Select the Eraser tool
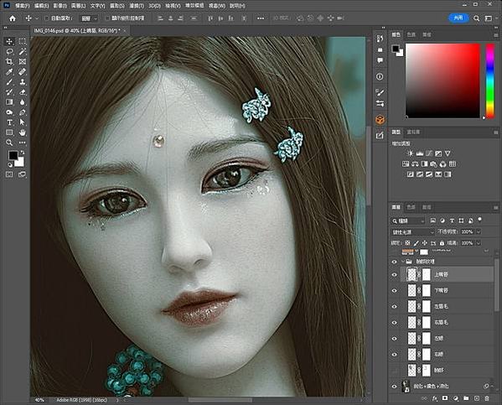 click(22, 92)
